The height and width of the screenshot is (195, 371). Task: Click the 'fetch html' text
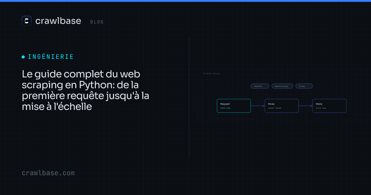pos(225,108)
